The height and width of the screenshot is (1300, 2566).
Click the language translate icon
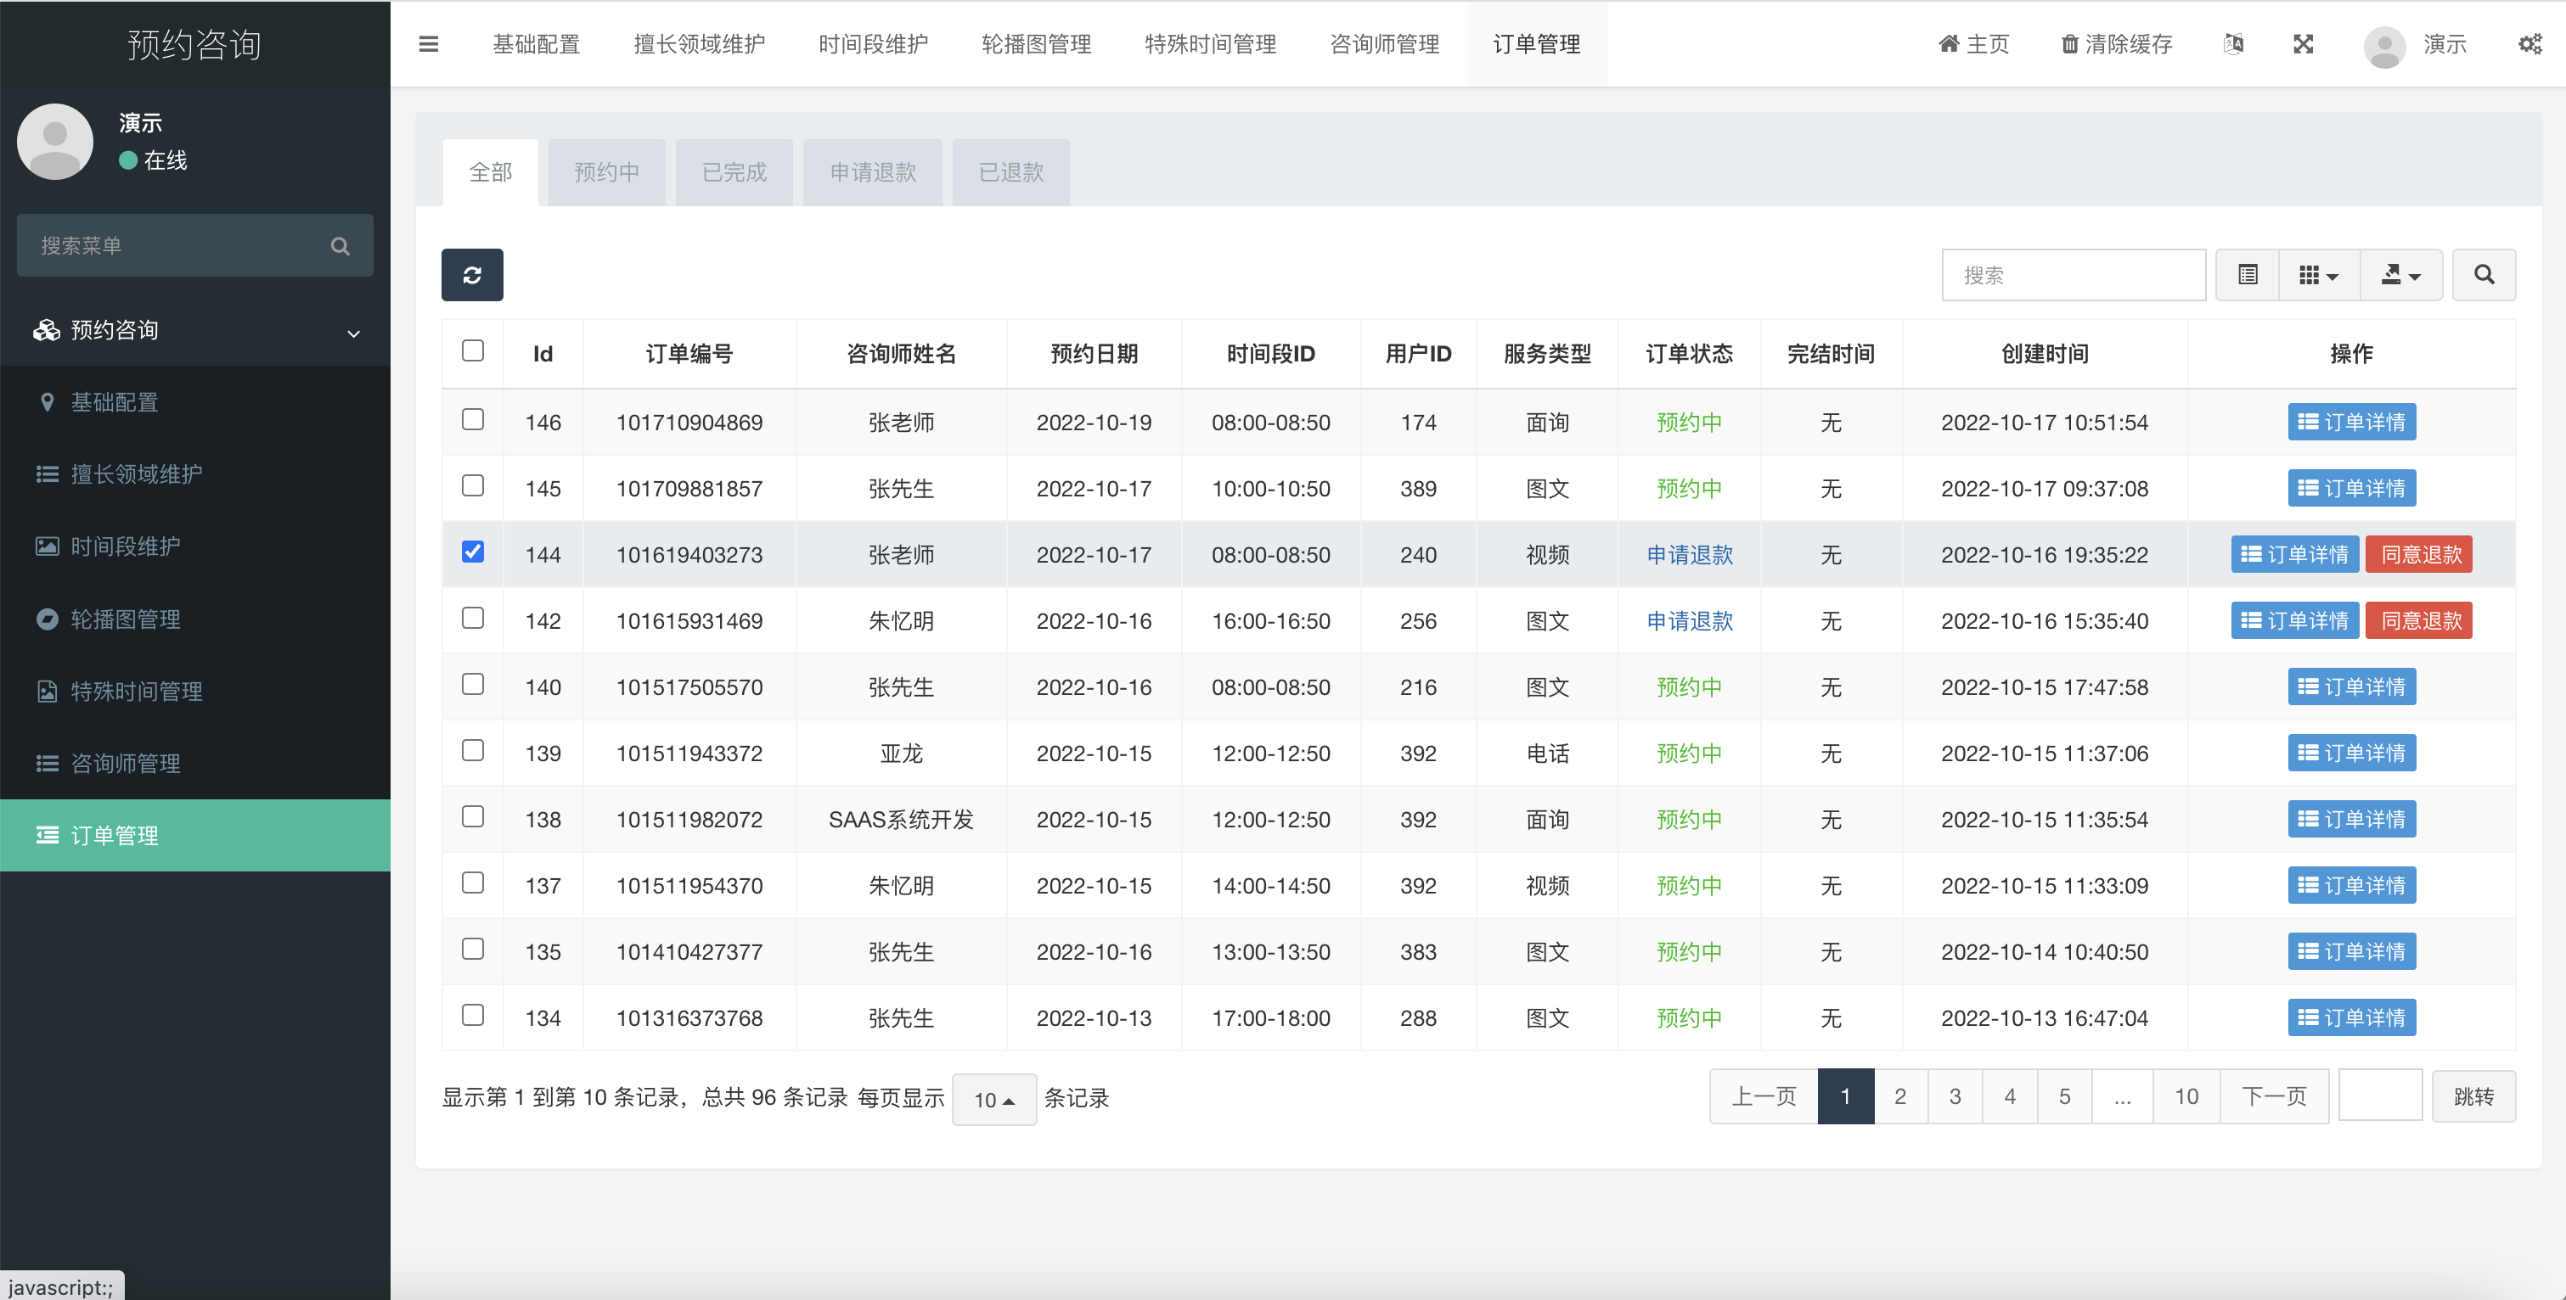2233,44
